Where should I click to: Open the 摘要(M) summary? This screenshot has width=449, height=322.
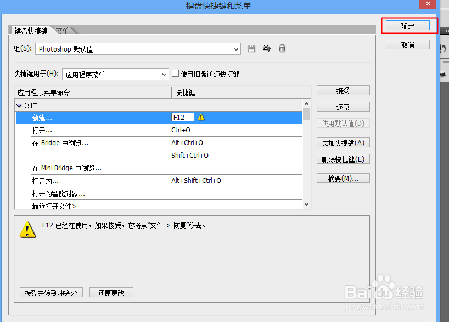(343, 178)
